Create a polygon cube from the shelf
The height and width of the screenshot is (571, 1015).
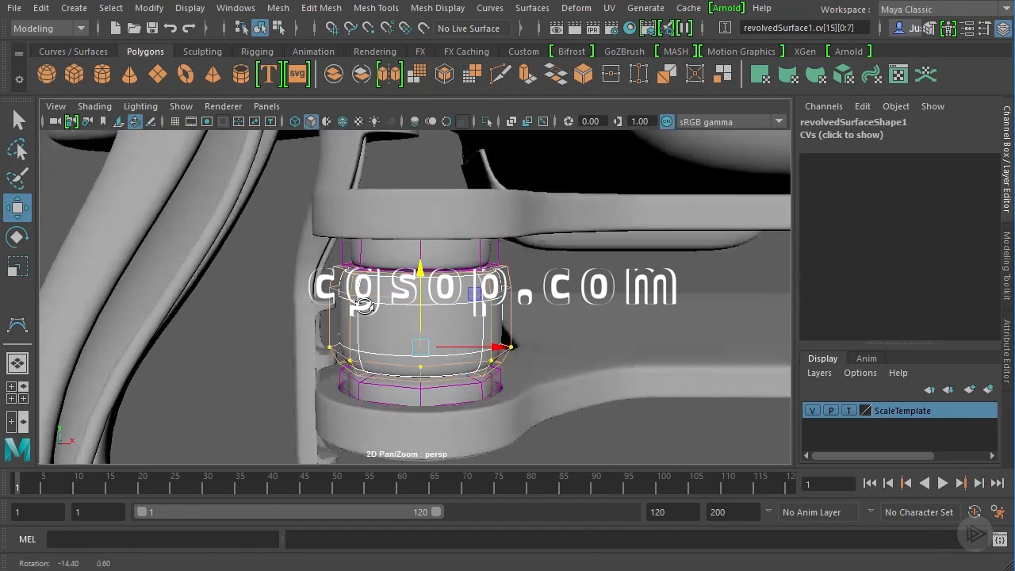click(75, 75)
